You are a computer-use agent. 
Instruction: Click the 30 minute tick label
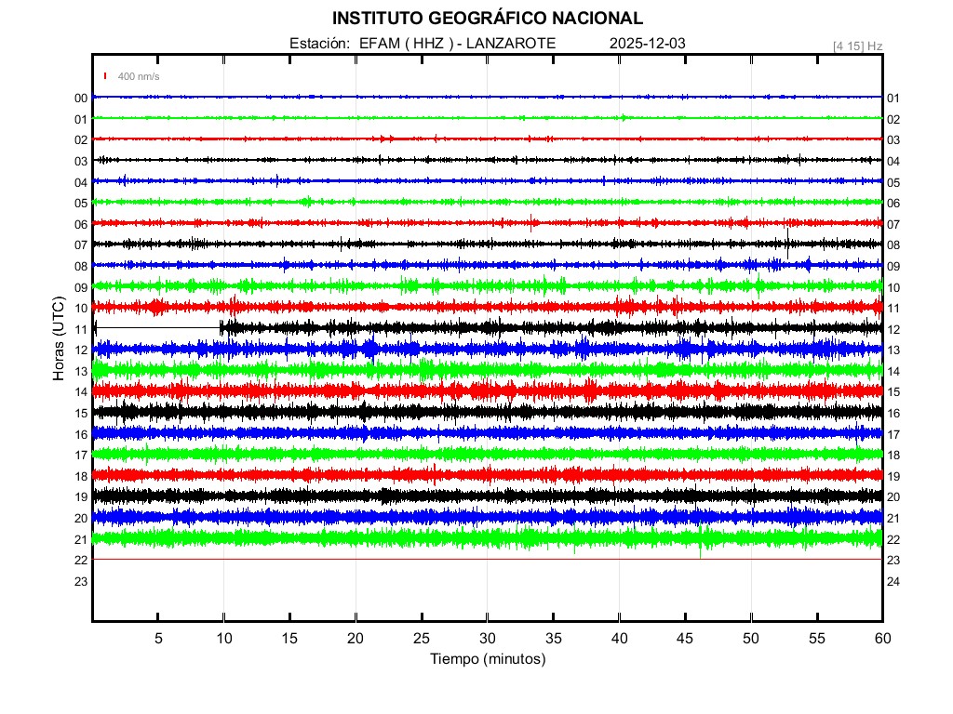pyautogui.click(x=487, y=638)
